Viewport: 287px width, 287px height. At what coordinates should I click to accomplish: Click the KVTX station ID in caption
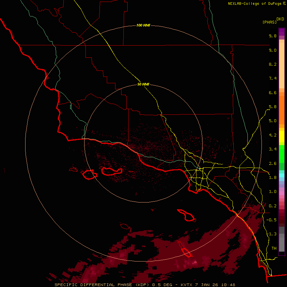click(186, 285)
